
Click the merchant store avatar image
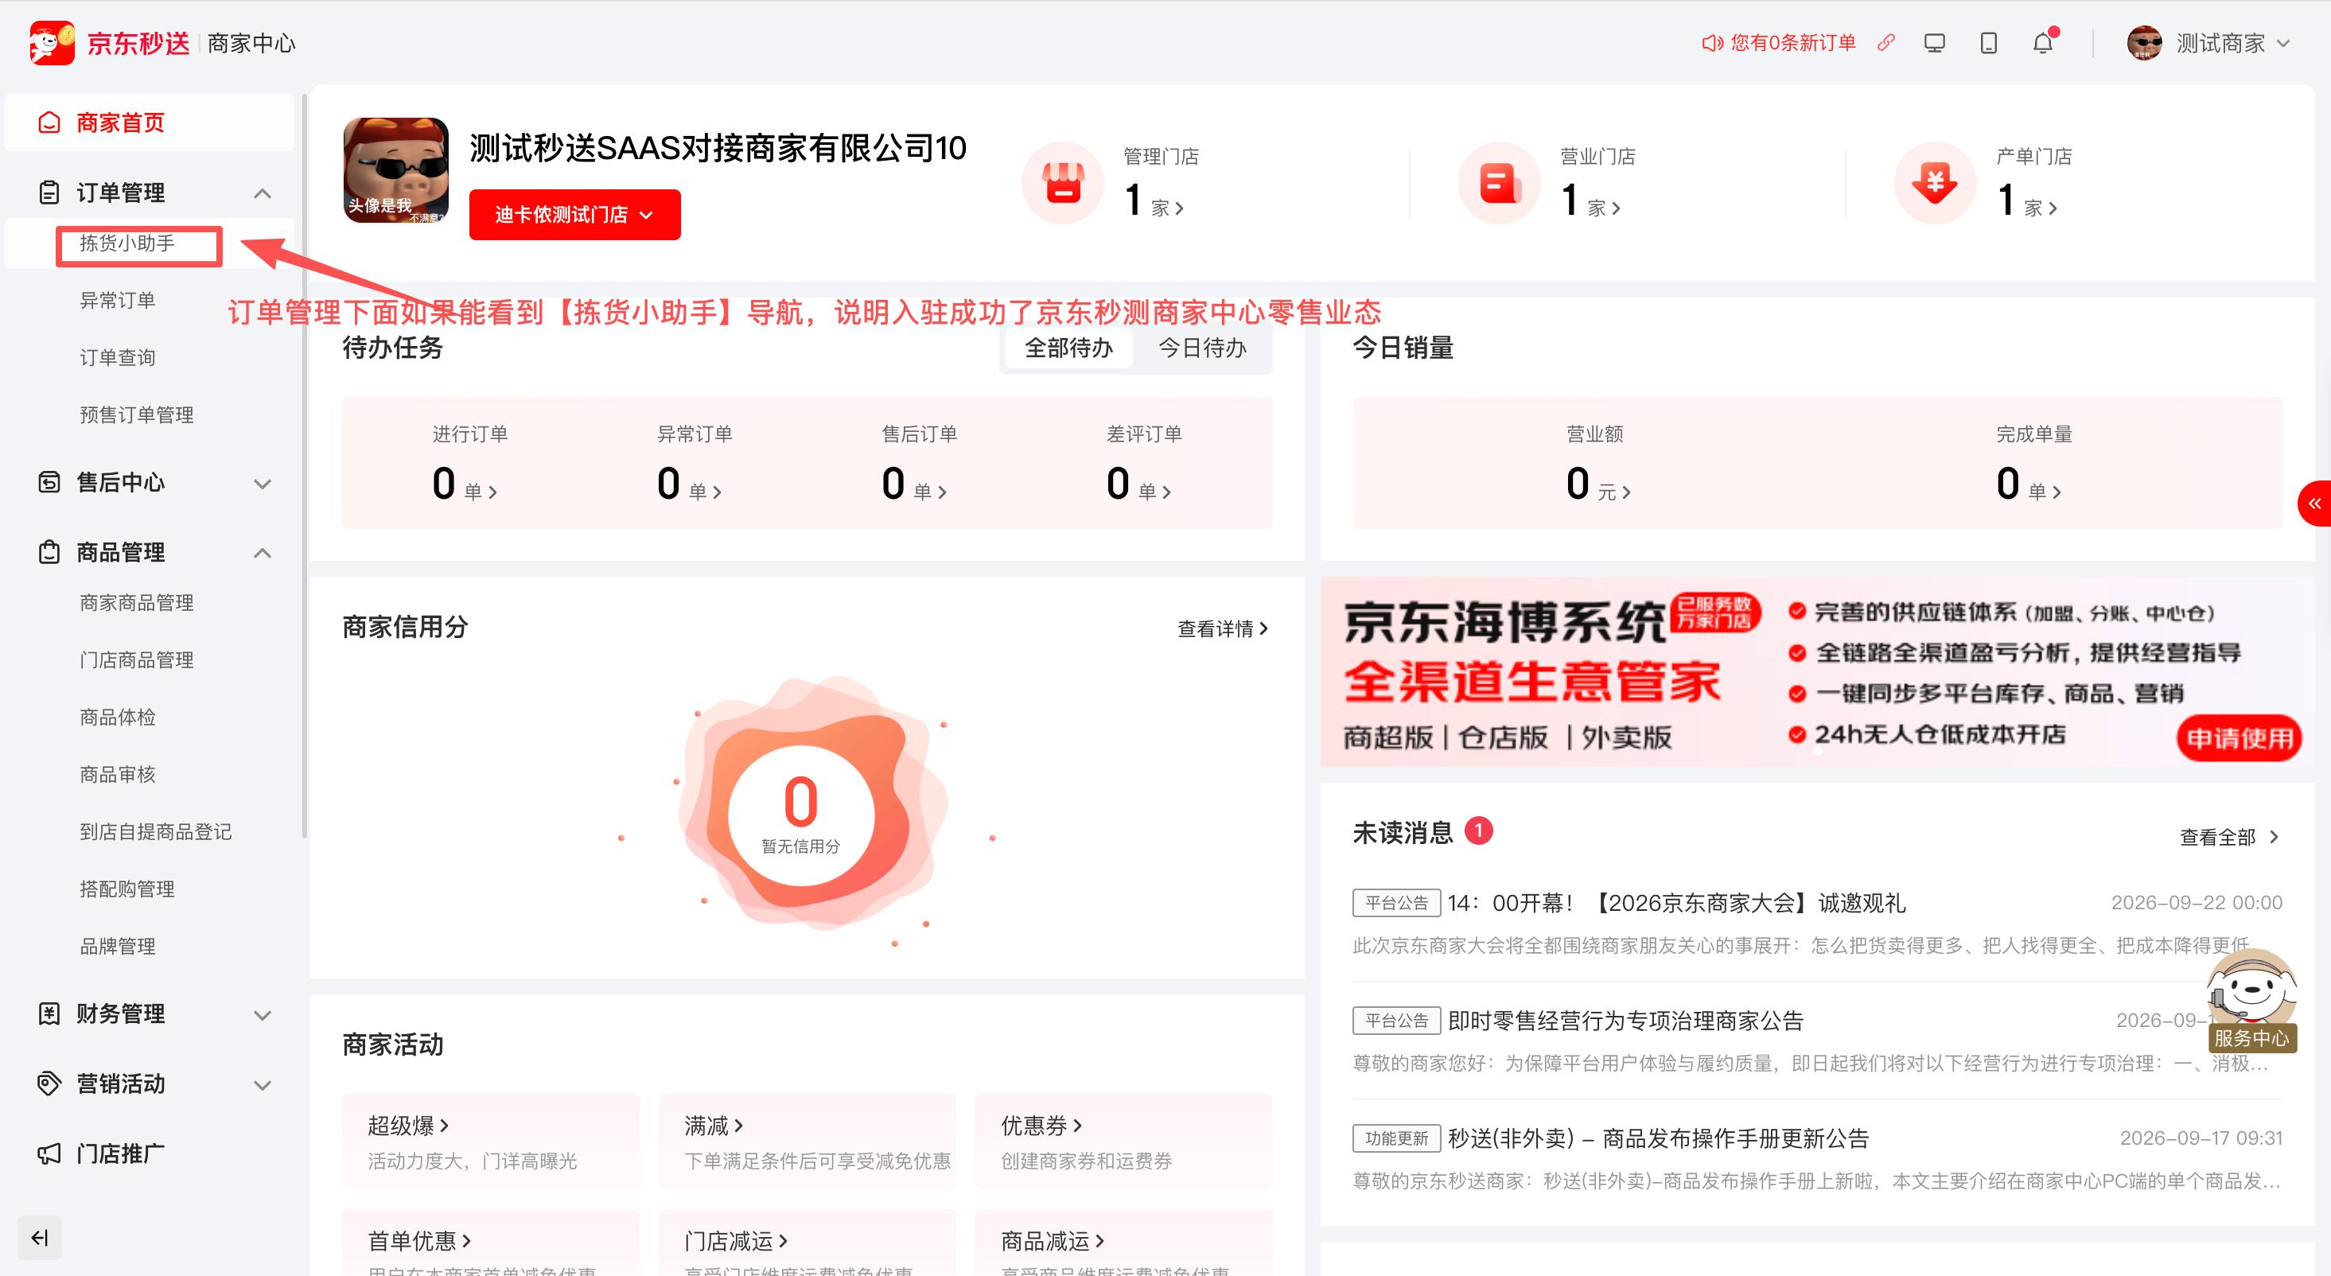tap(395, 170)
